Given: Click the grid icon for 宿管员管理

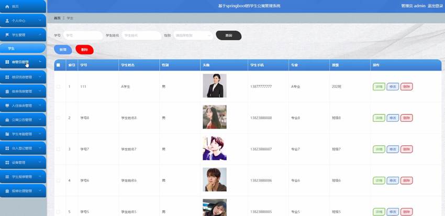Looking at the screenshot, I should pyautogui.click(x=7, y=62).
